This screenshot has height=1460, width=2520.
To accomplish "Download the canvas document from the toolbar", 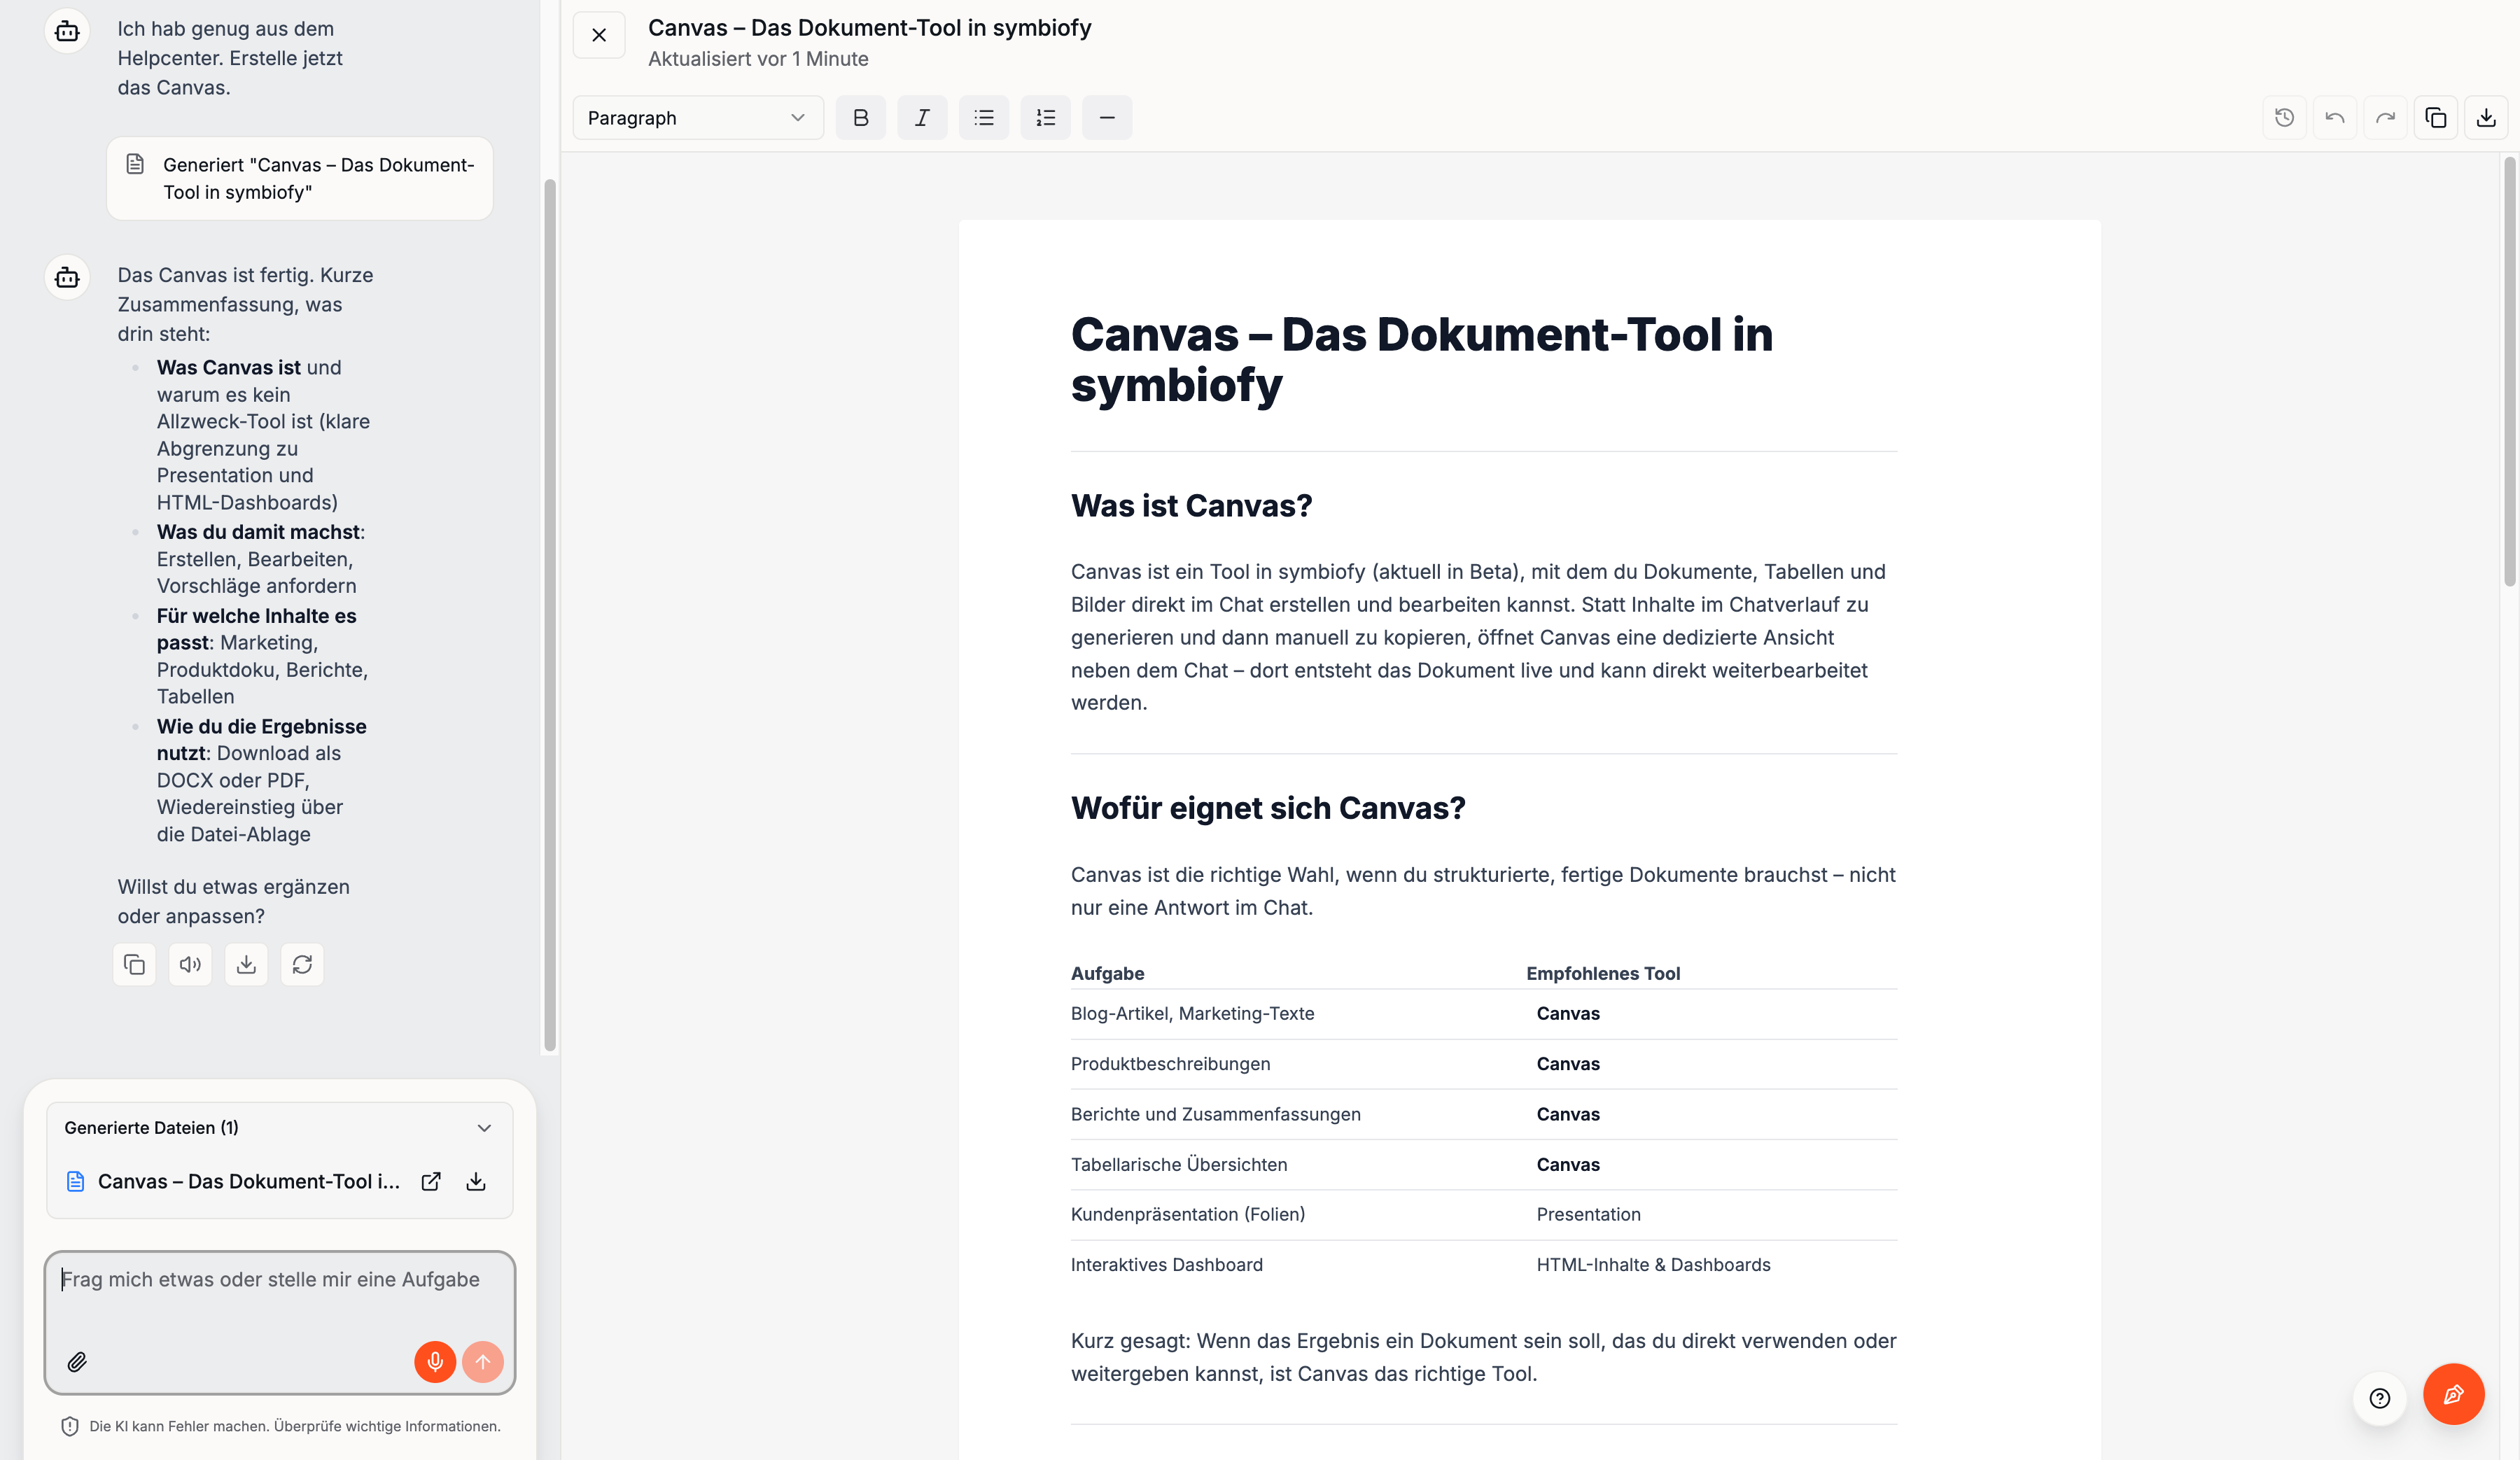I will (x=2486, y=118).
